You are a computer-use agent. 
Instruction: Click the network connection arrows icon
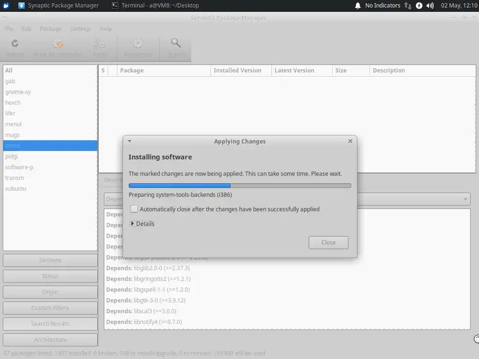tap(408, 6)
